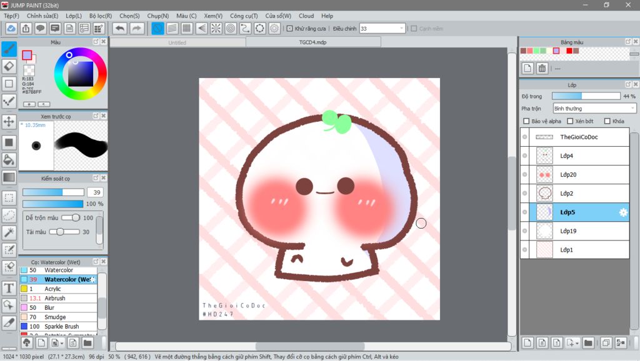Image resolution: width=640 pixels, height=361 pixels.
Task: Enable the curve snap guide
Action: 245,28
